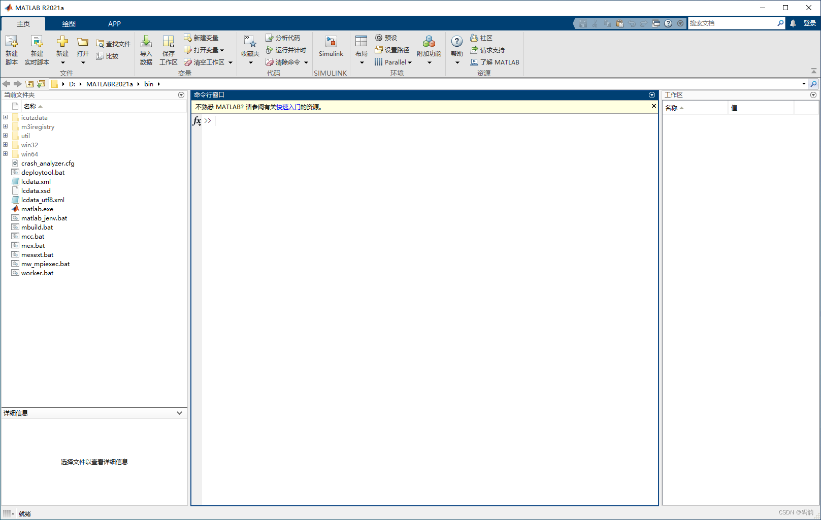821x520 pixels.
Task: Expand the util folder
Action: tap(6, 136)
